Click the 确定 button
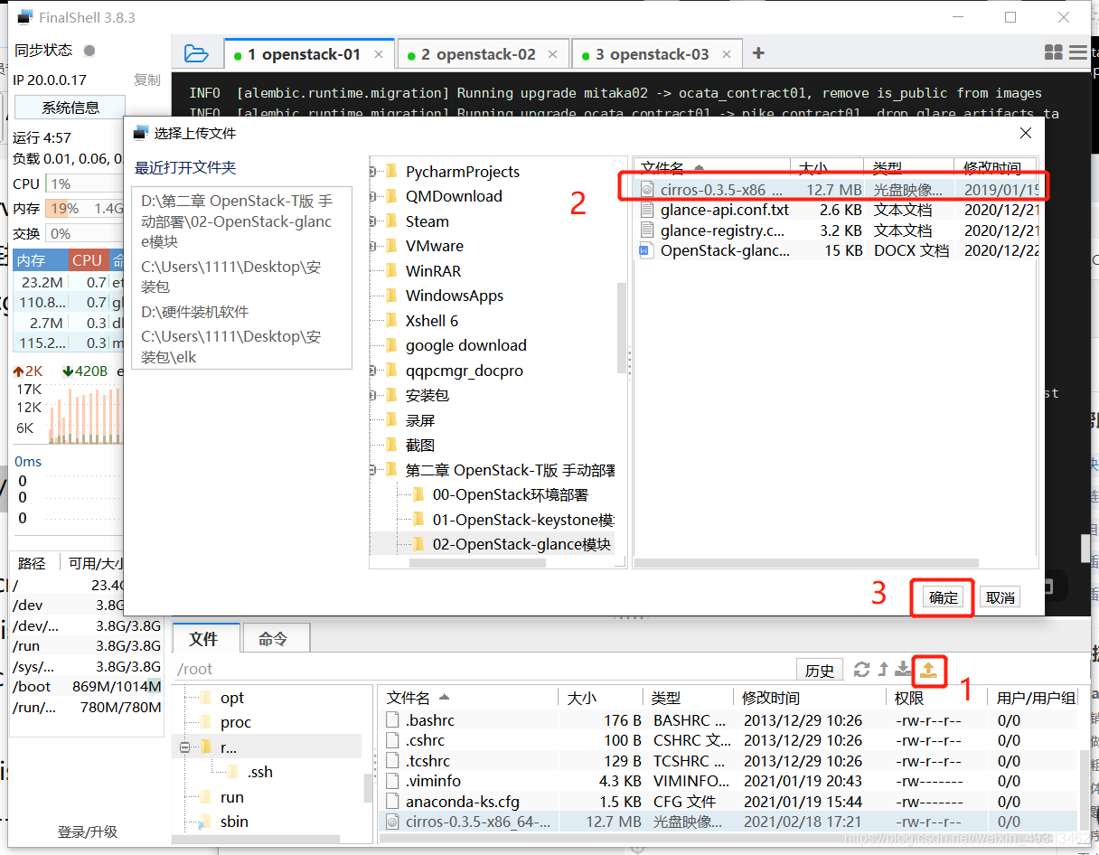The height and width of the screenshot is (855, 1099). coord(944,597)
